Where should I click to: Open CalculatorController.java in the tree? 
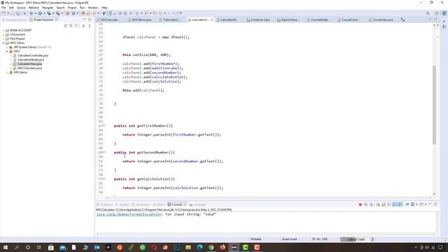coord(33,55)
